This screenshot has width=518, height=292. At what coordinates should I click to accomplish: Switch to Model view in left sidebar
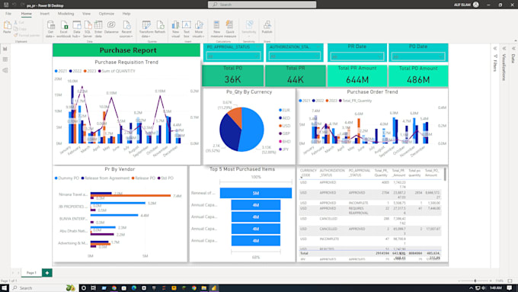(x=5, y=70)
